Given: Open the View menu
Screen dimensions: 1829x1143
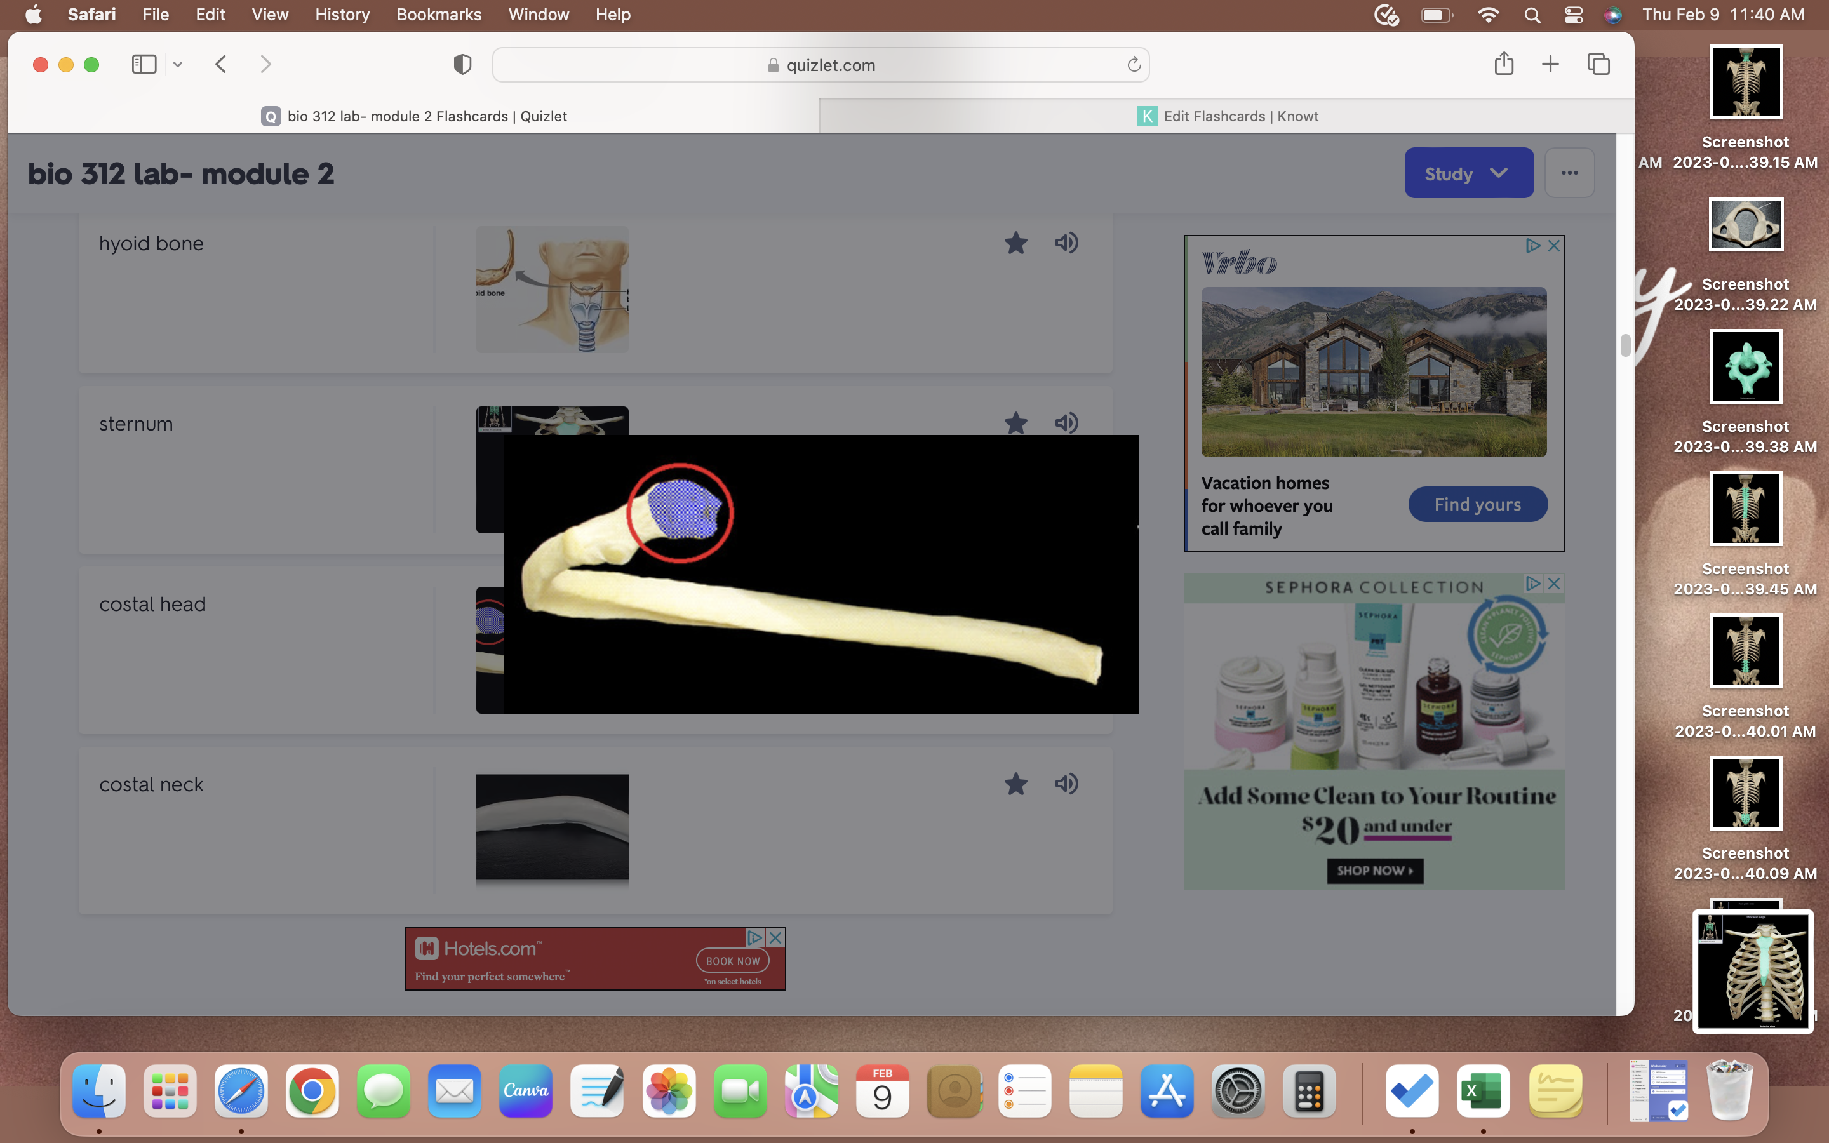Looking at the screenshot, I should (x=270, y=15).
